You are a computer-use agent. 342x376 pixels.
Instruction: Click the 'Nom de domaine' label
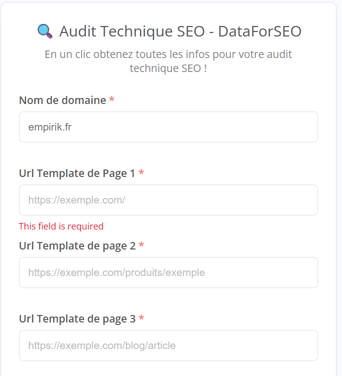(62, 100)
